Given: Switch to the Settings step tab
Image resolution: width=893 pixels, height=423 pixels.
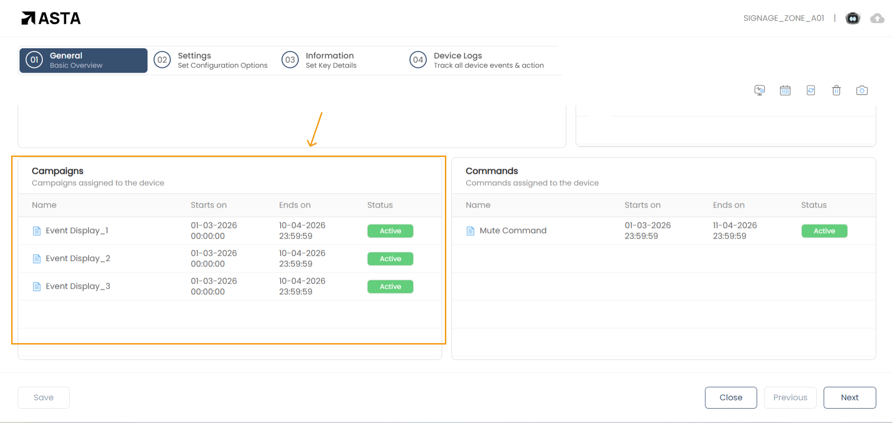Looking at the screenshot, I should click(x=211, y=60).
